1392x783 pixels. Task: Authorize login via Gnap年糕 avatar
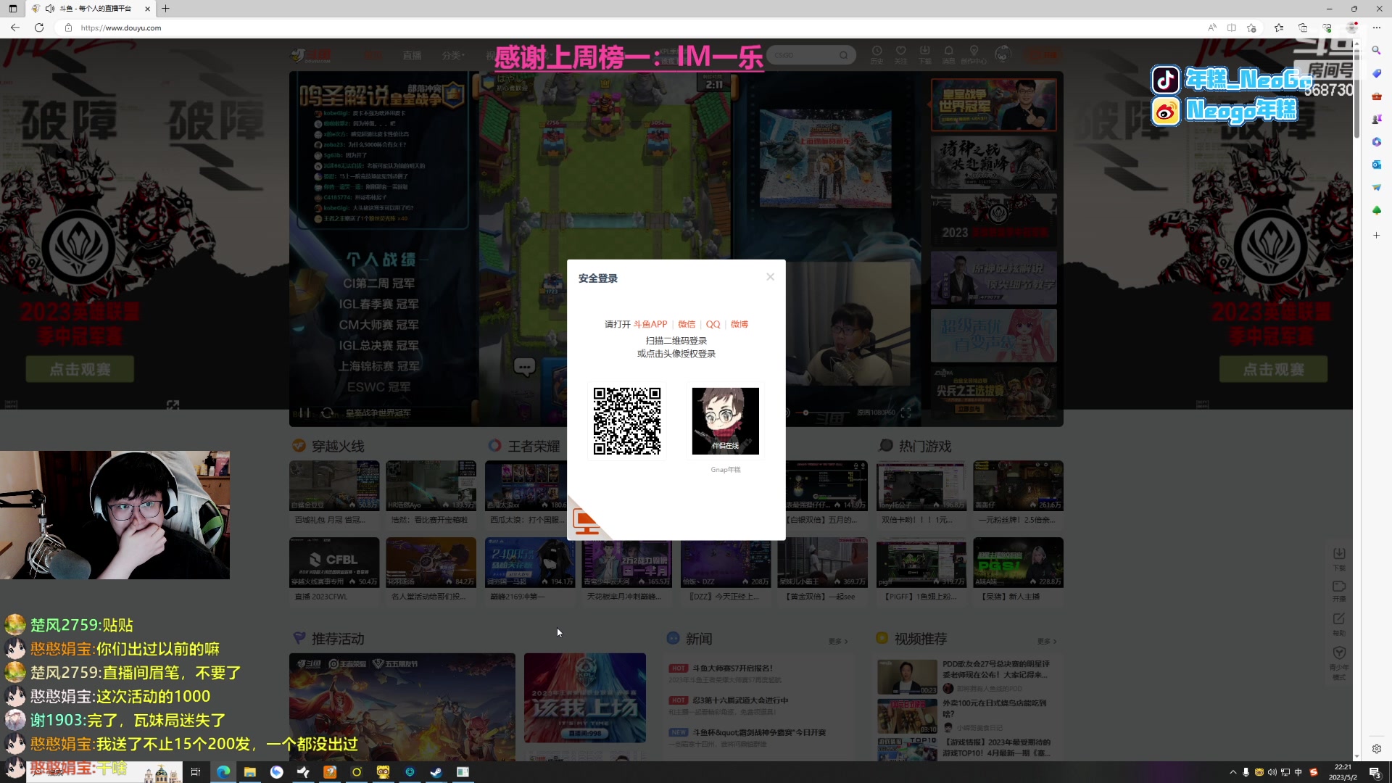click(x=725, y=421)
